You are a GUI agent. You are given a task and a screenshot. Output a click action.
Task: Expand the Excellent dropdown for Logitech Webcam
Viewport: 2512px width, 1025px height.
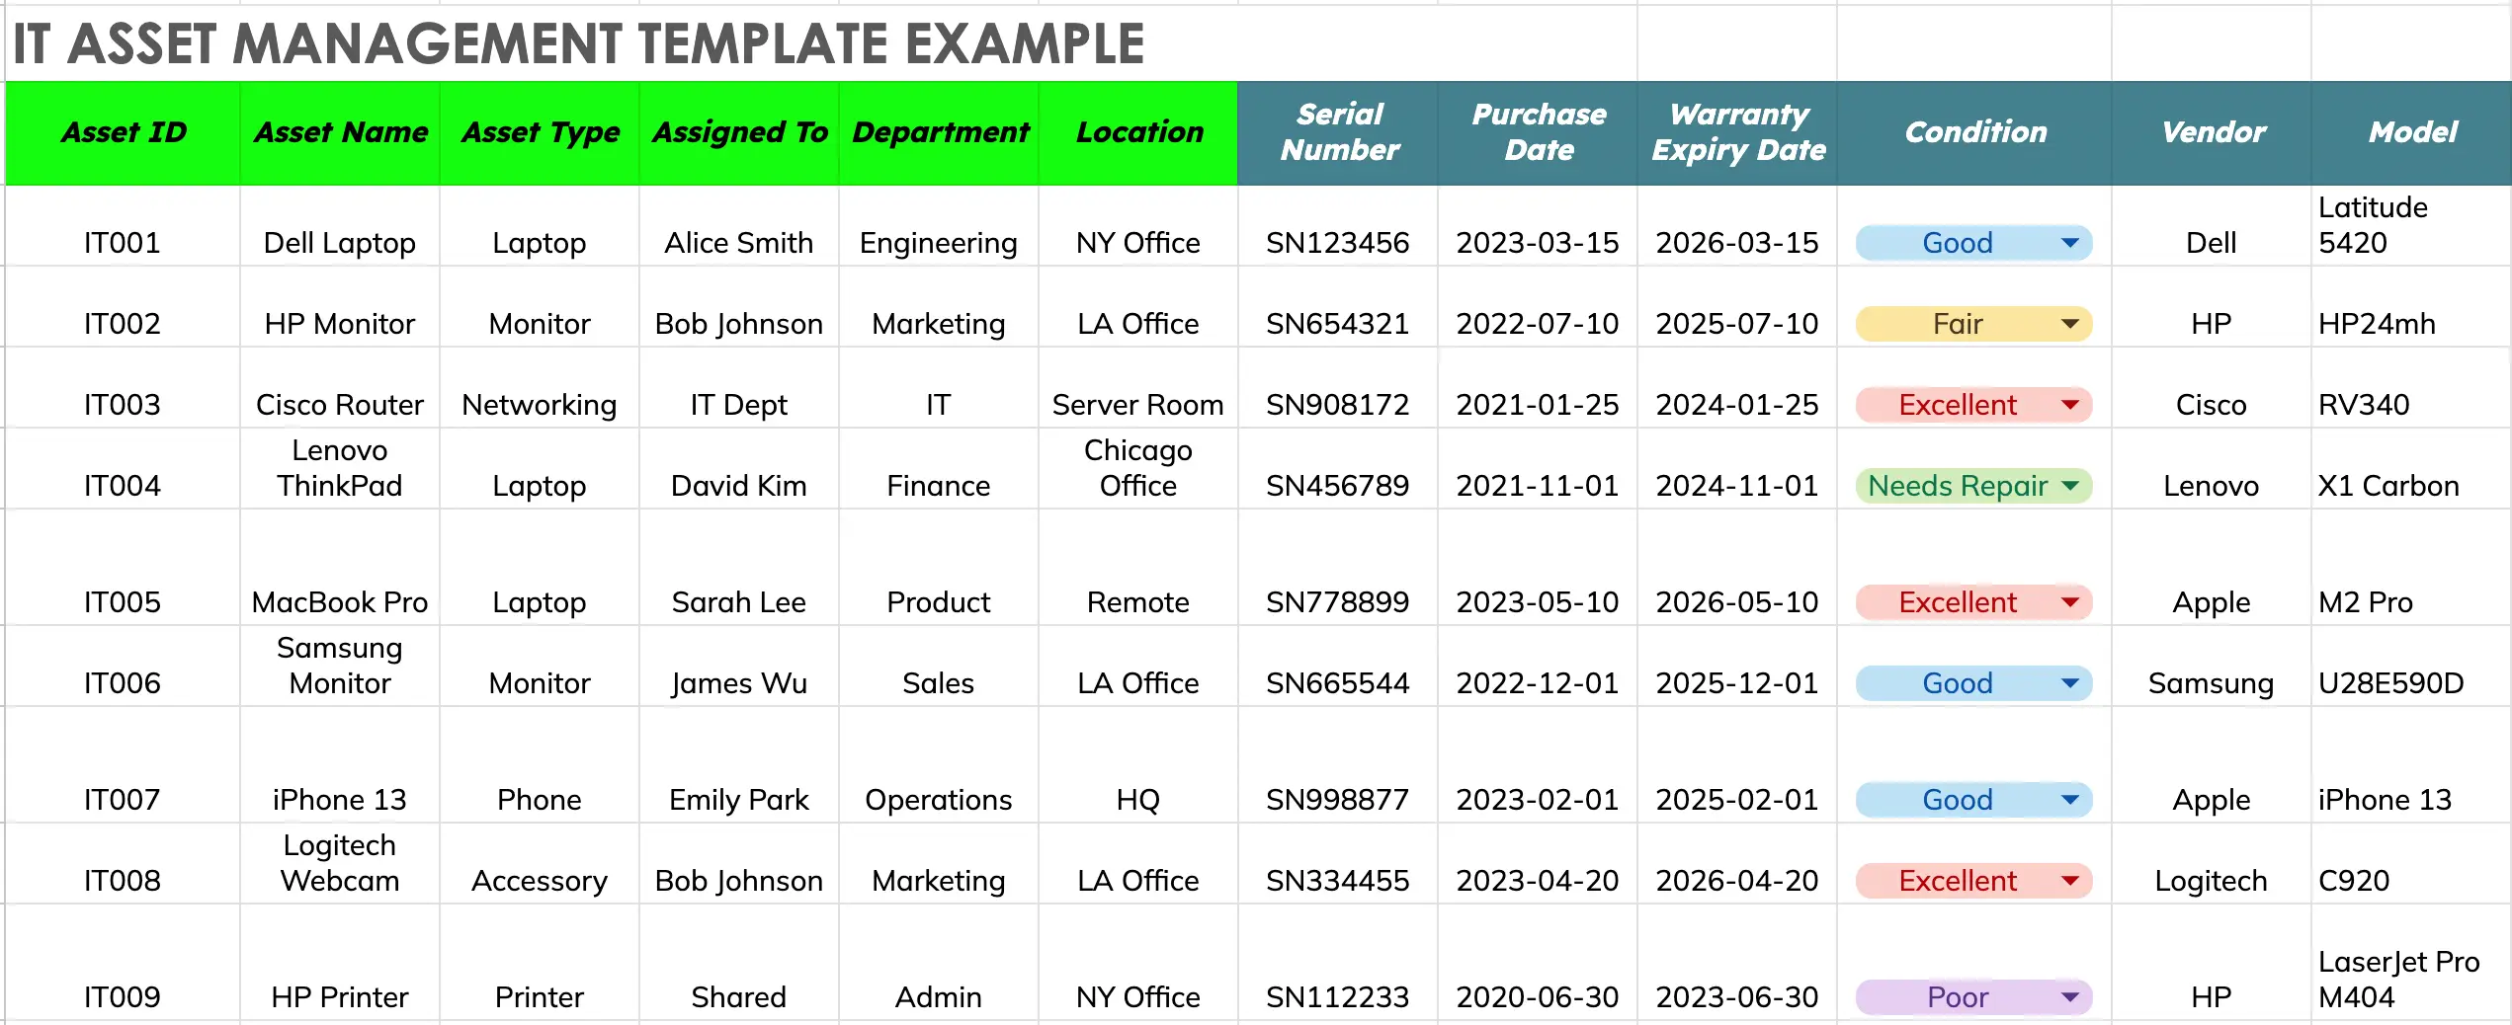(x=2071, y=881)
